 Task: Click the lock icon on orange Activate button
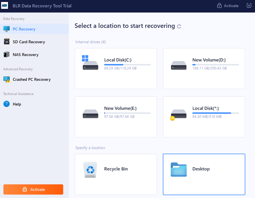click(25, 189)
